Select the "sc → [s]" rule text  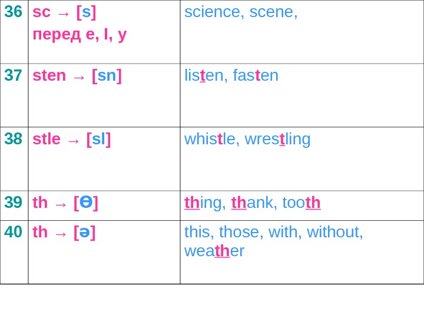click(64, 12)
